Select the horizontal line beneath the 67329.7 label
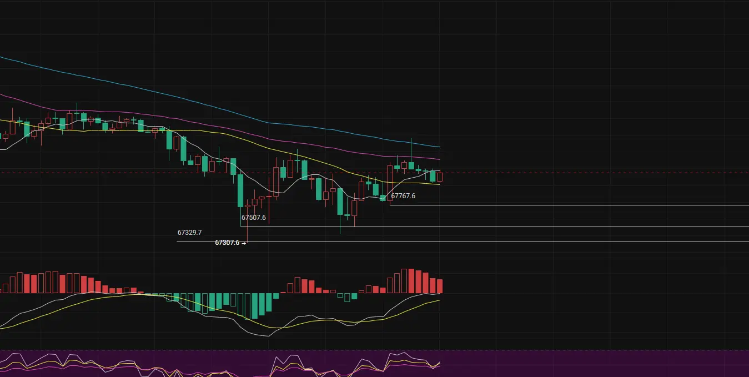Viewport: 749px width, 377px height. pos(463,242)
